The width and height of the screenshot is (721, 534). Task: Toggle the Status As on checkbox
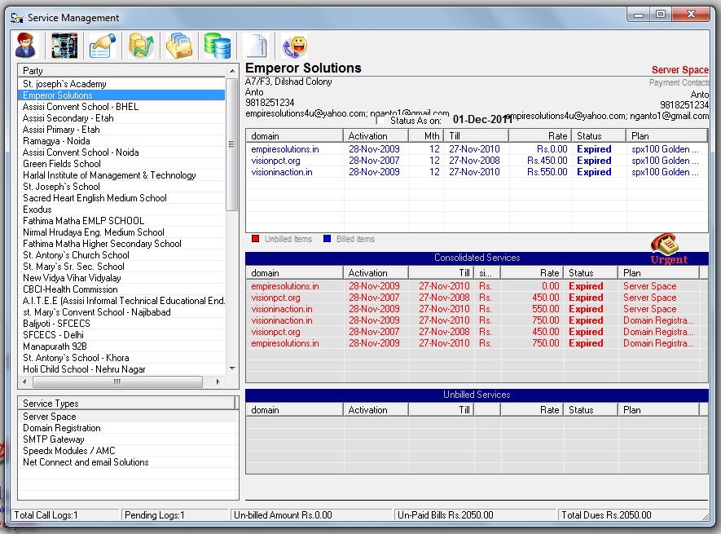(380, 120)
